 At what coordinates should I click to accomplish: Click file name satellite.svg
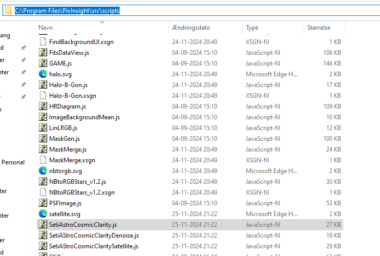point(65,214)
